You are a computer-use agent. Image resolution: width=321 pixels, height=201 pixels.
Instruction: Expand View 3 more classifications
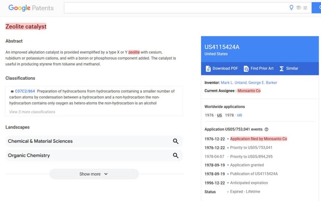pos(32,112)
